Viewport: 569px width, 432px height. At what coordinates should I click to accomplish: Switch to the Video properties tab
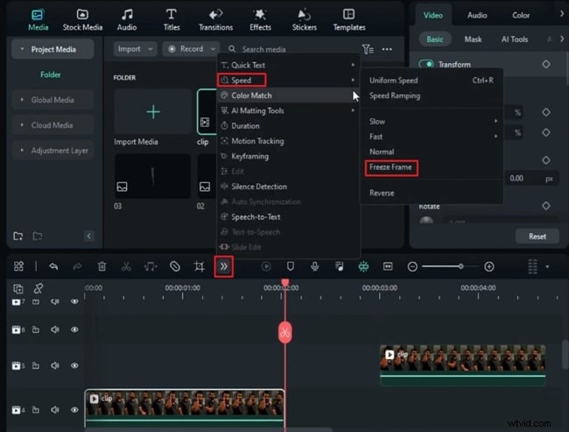tap(433, 15)
